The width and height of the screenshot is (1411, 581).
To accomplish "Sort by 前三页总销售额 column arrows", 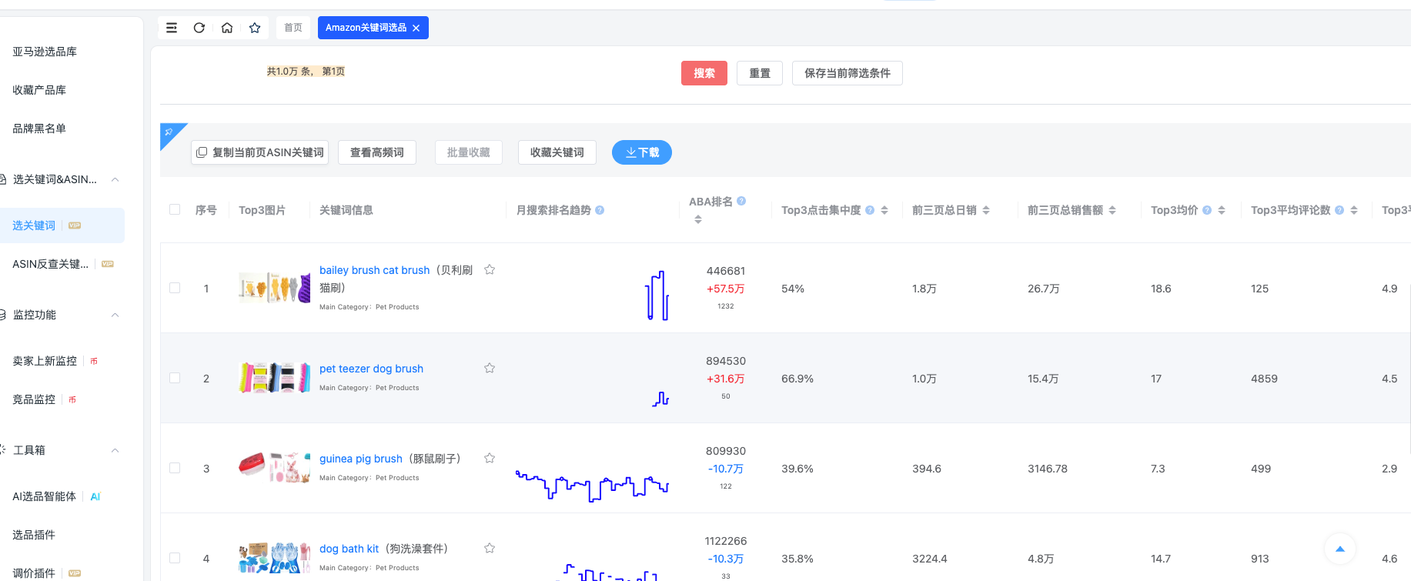I will tap(1112, 210).
